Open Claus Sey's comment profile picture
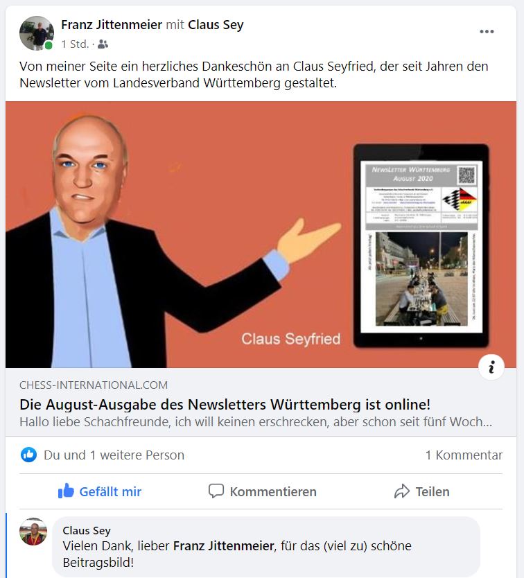The height and width of the screenshot is (578, 524). (x=33, y=532)
